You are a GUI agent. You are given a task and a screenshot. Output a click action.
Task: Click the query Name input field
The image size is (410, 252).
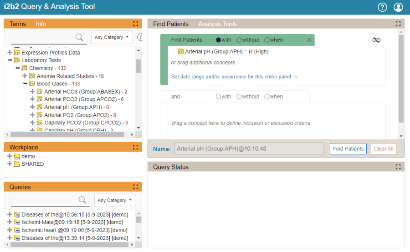pyautogui.click(x=249, y=148)
